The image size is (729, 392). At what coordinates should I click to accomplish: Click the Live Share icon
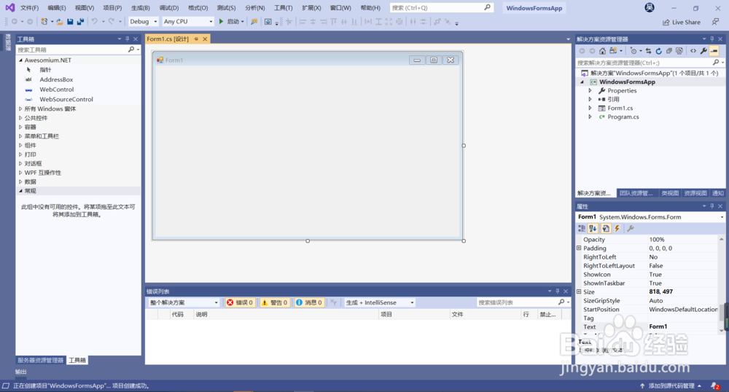[x=666, y=23]
